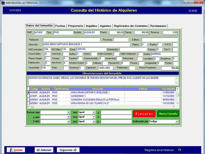Show the Resúmenes tab

coord(158,26)
